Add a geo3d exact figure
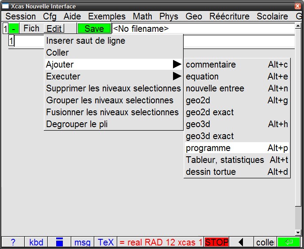Image resolution: width=304 pixels, height=249 pixels. point(237,136)
